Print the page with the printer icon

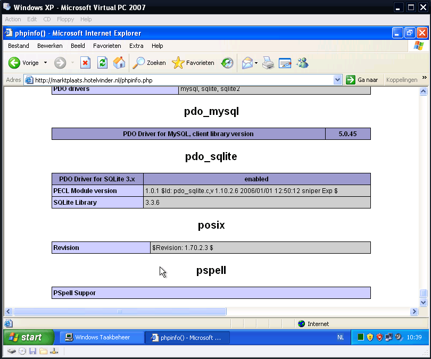(268, 63)
